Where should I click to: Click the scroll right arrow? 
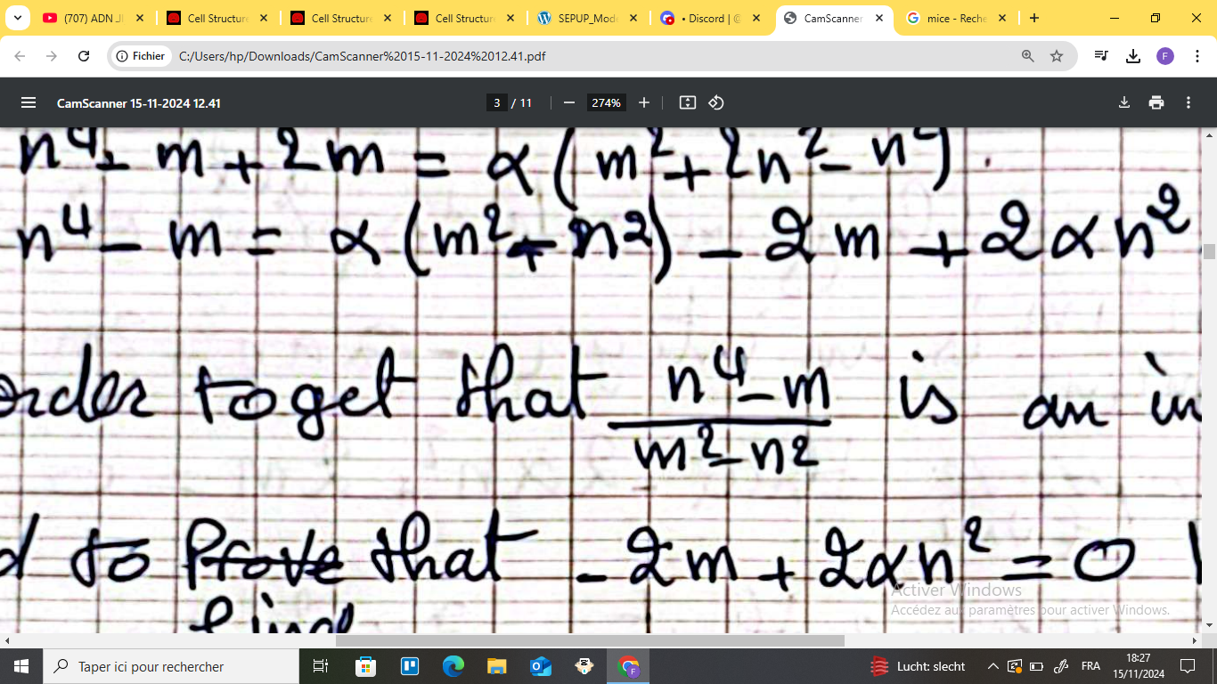[x=1196, y=640]
